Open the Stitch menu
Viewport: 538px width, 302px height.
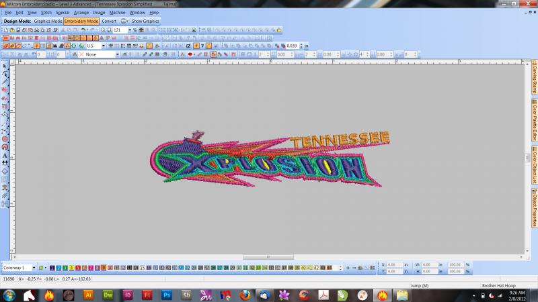tap(46, 13)
